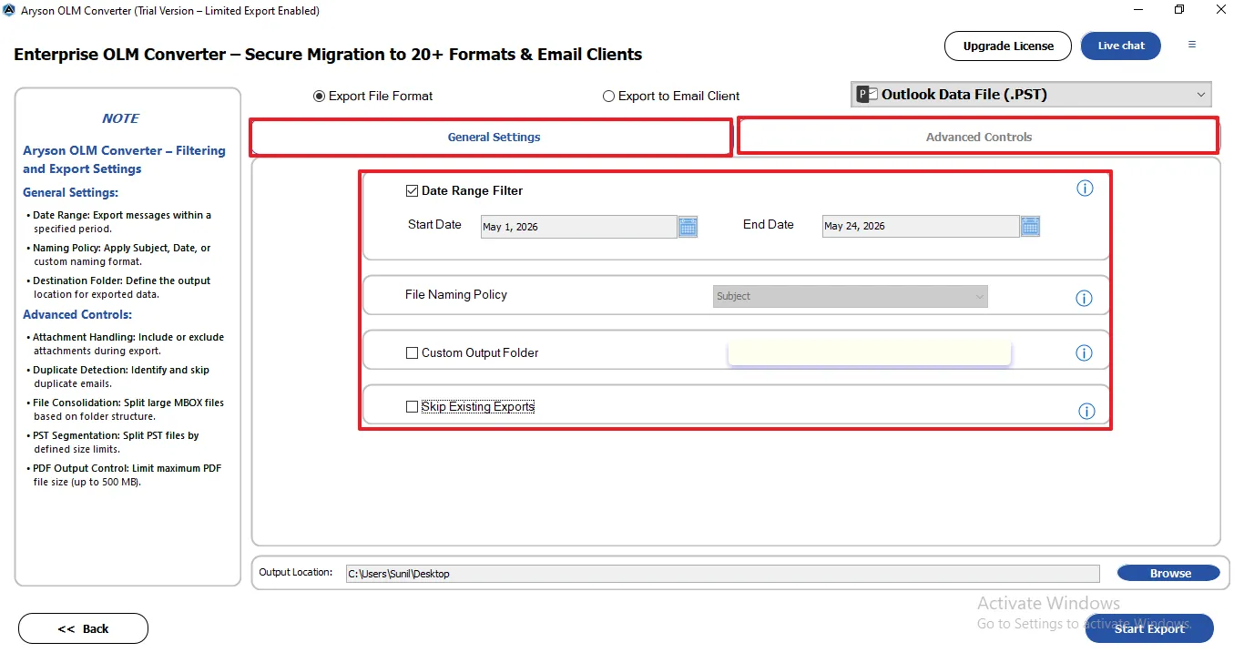Click the "Advanced Controls:" heading in notes
The width and height of the screenshot is (1244, 663).
(x=77, y=314)
